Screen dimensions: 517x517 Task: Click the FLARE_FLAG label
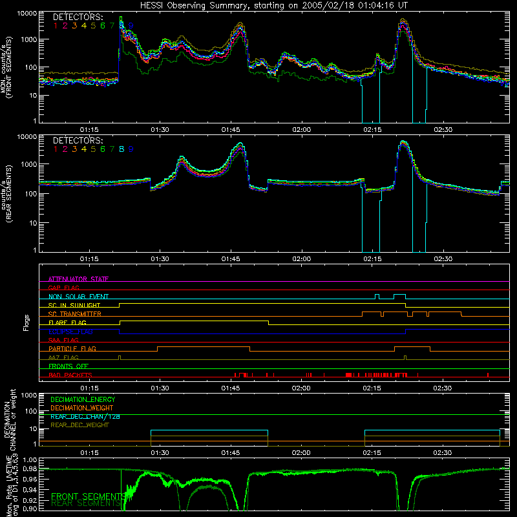coord(67,322)
